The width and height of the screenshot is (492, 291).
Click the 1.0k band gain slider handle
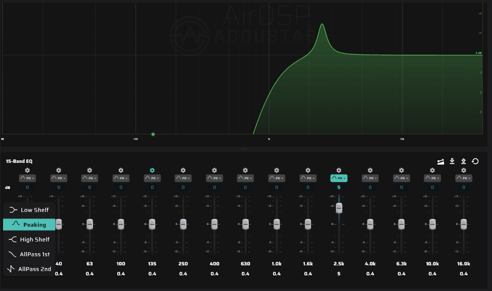[x=276, y=224]
